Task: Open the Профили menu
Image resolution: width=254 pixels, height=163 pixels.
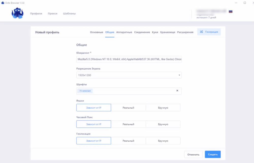Action: [36, 13]
